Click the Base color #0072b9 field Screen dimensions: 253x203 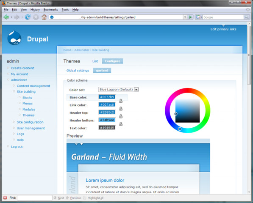click(107, 97)
